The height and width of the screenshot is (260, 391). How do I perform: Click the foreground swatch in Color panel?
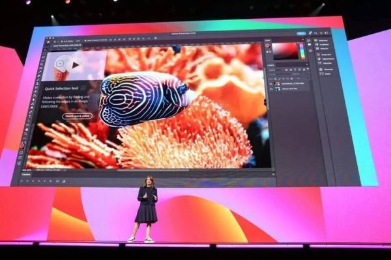click(267, 45)
